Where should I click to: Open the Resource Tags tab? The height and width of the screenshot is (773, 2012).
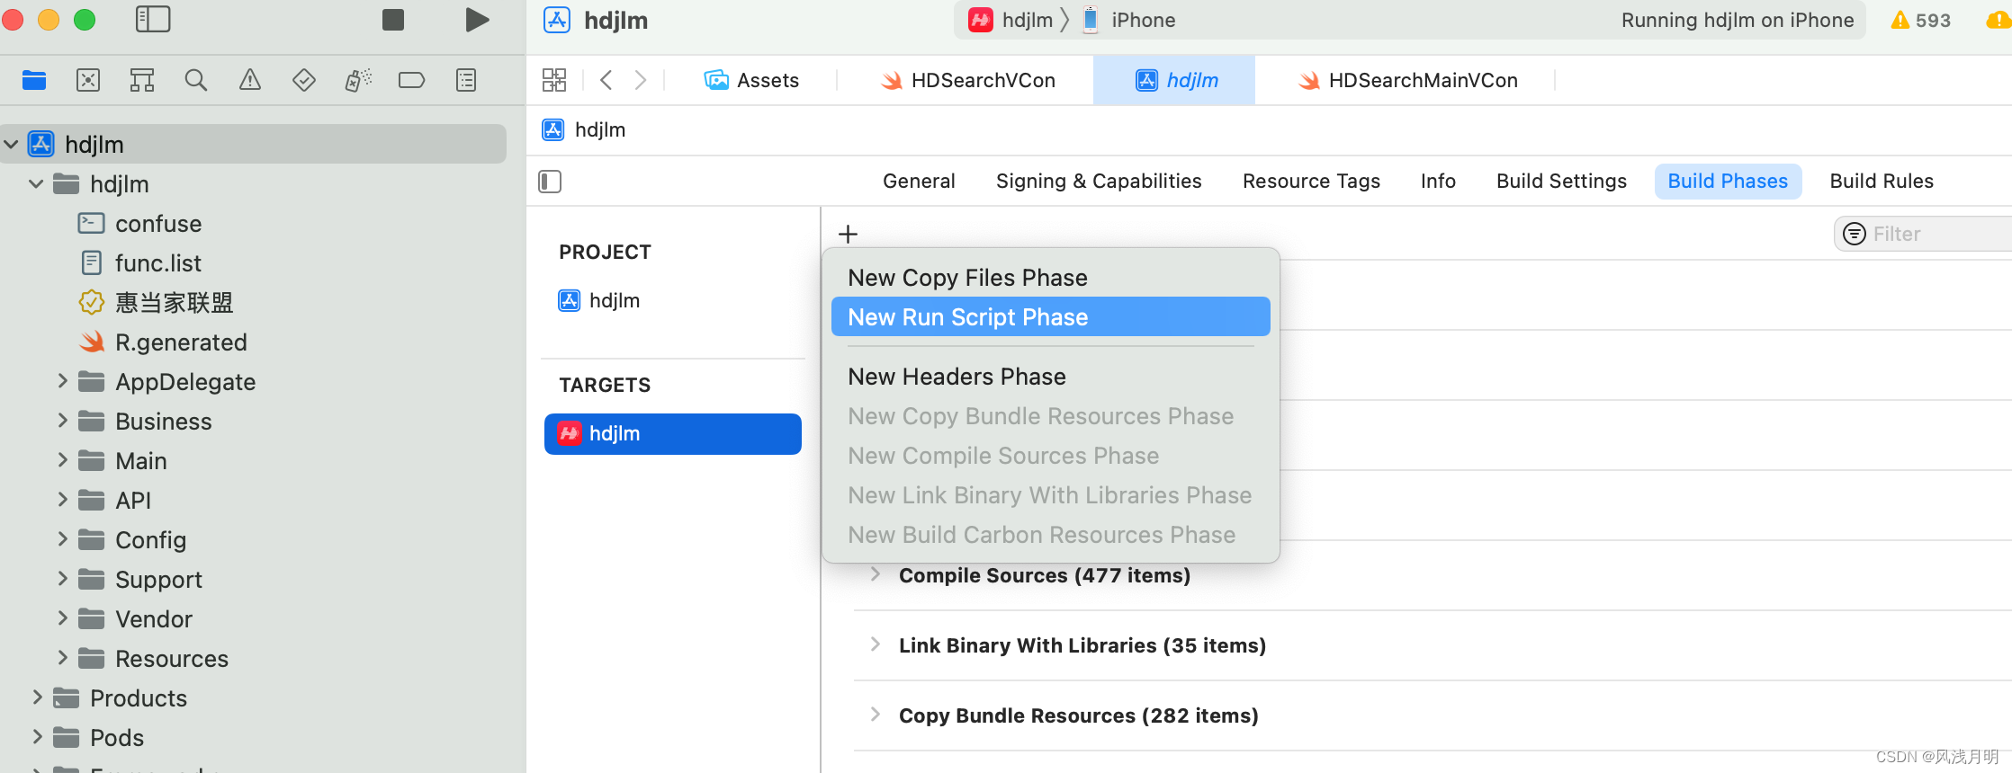1311,181
